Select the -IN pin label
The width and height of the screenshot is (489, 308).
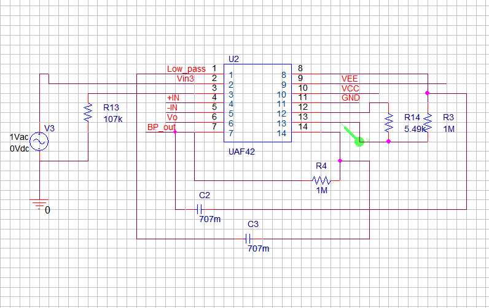coord(172,107)
